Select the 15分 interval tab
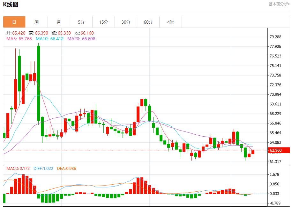292x207 pixels. pos(103,22)
